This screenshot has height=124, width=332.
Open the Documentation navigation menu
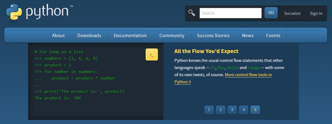tap(130, 36)
